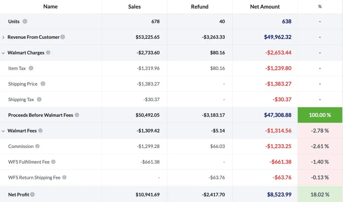Show info icon for Walmart Charges
The image size is (343, 202).
click(48, 52)
